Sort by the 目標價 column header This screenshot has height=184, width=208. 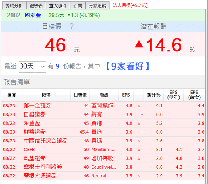click(80, 95)
